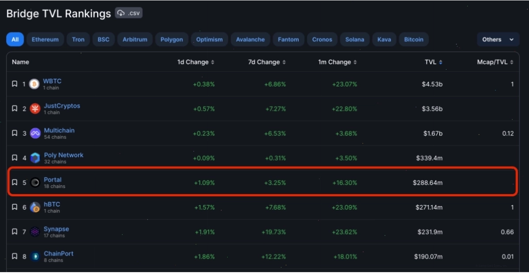Click the ChainPort logo icon
The height and width of the screenshot is (273, 529).
tap(35, 256)
